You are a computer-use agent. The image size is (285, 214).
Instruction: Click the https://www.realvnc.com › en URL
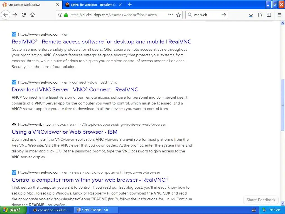point(43,34)
